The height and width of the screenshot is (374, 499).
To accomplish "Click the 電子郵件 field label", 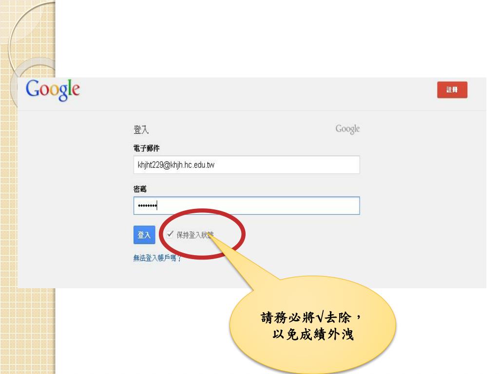I will tap(146, 148).
